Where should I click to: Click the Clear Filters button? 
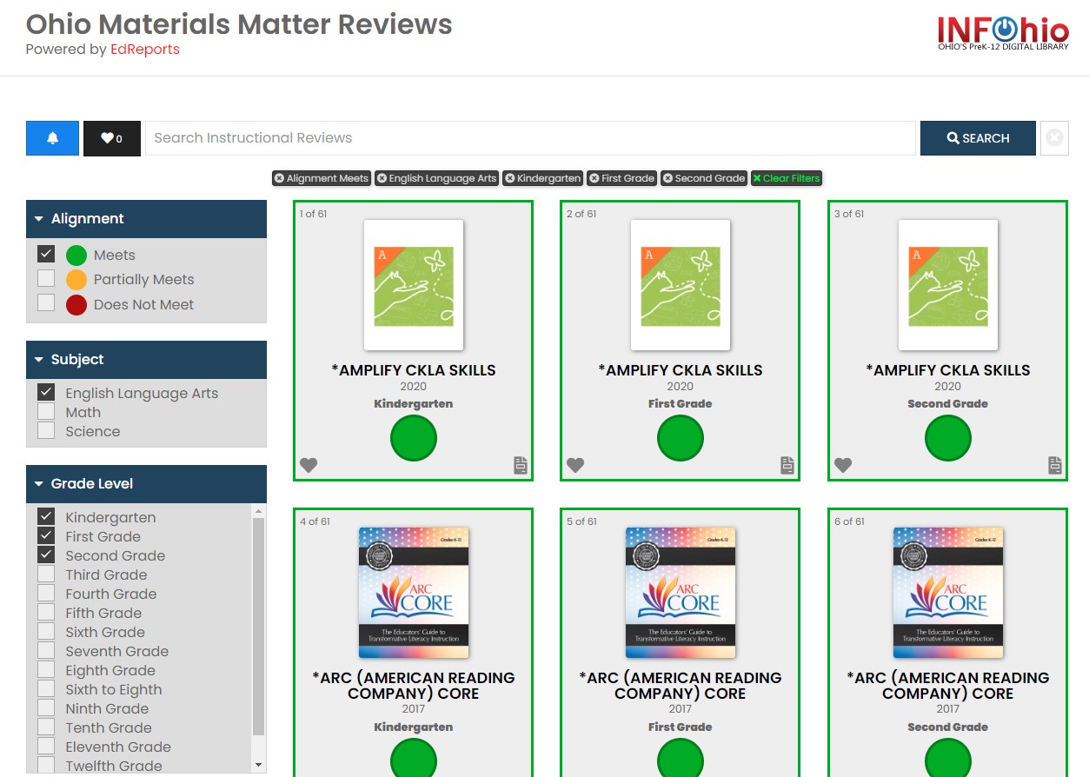click(787, 178)
